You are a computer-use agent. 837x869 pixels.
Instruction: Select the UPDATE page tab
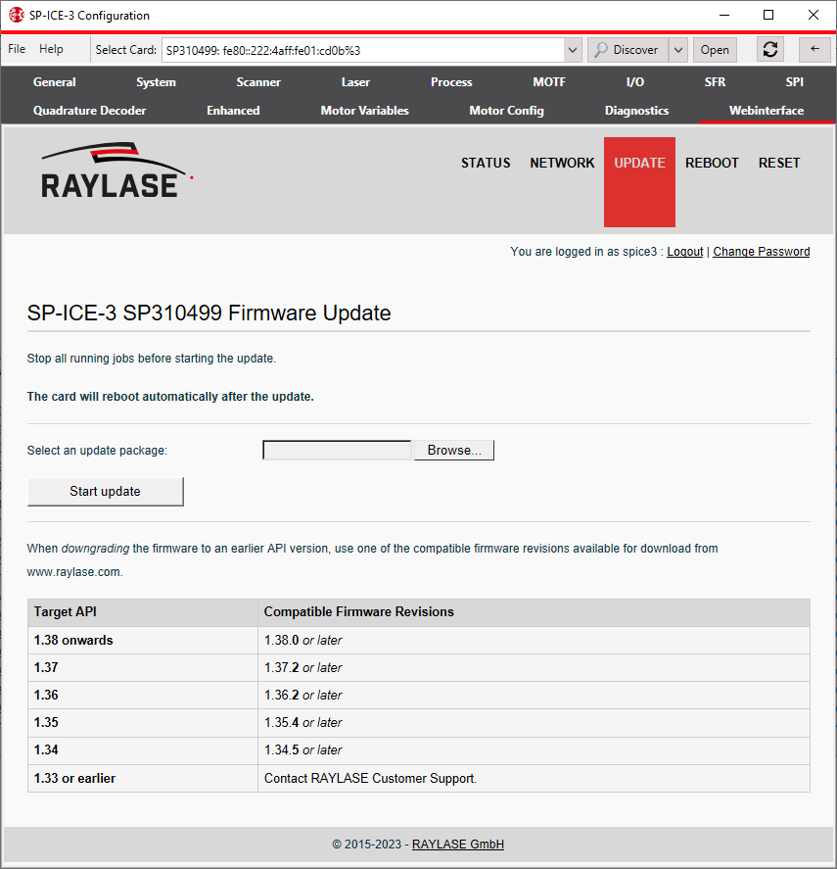[639, 182]
